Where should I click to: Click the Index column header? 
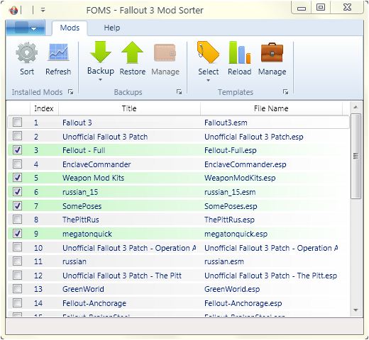coord(44,108)
